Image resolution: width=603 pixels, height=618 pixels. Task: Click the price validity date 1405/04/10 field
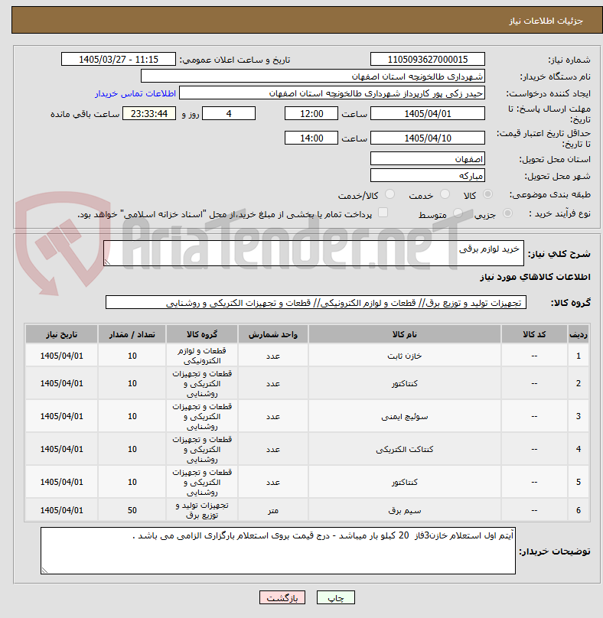[428, 138]
